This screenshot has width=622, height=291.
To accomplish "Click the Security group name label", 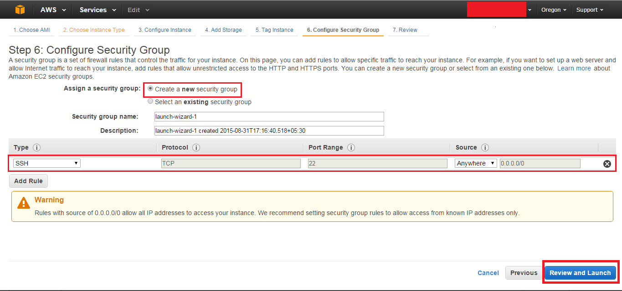I will pyautogui.click(x=105, y=116).
